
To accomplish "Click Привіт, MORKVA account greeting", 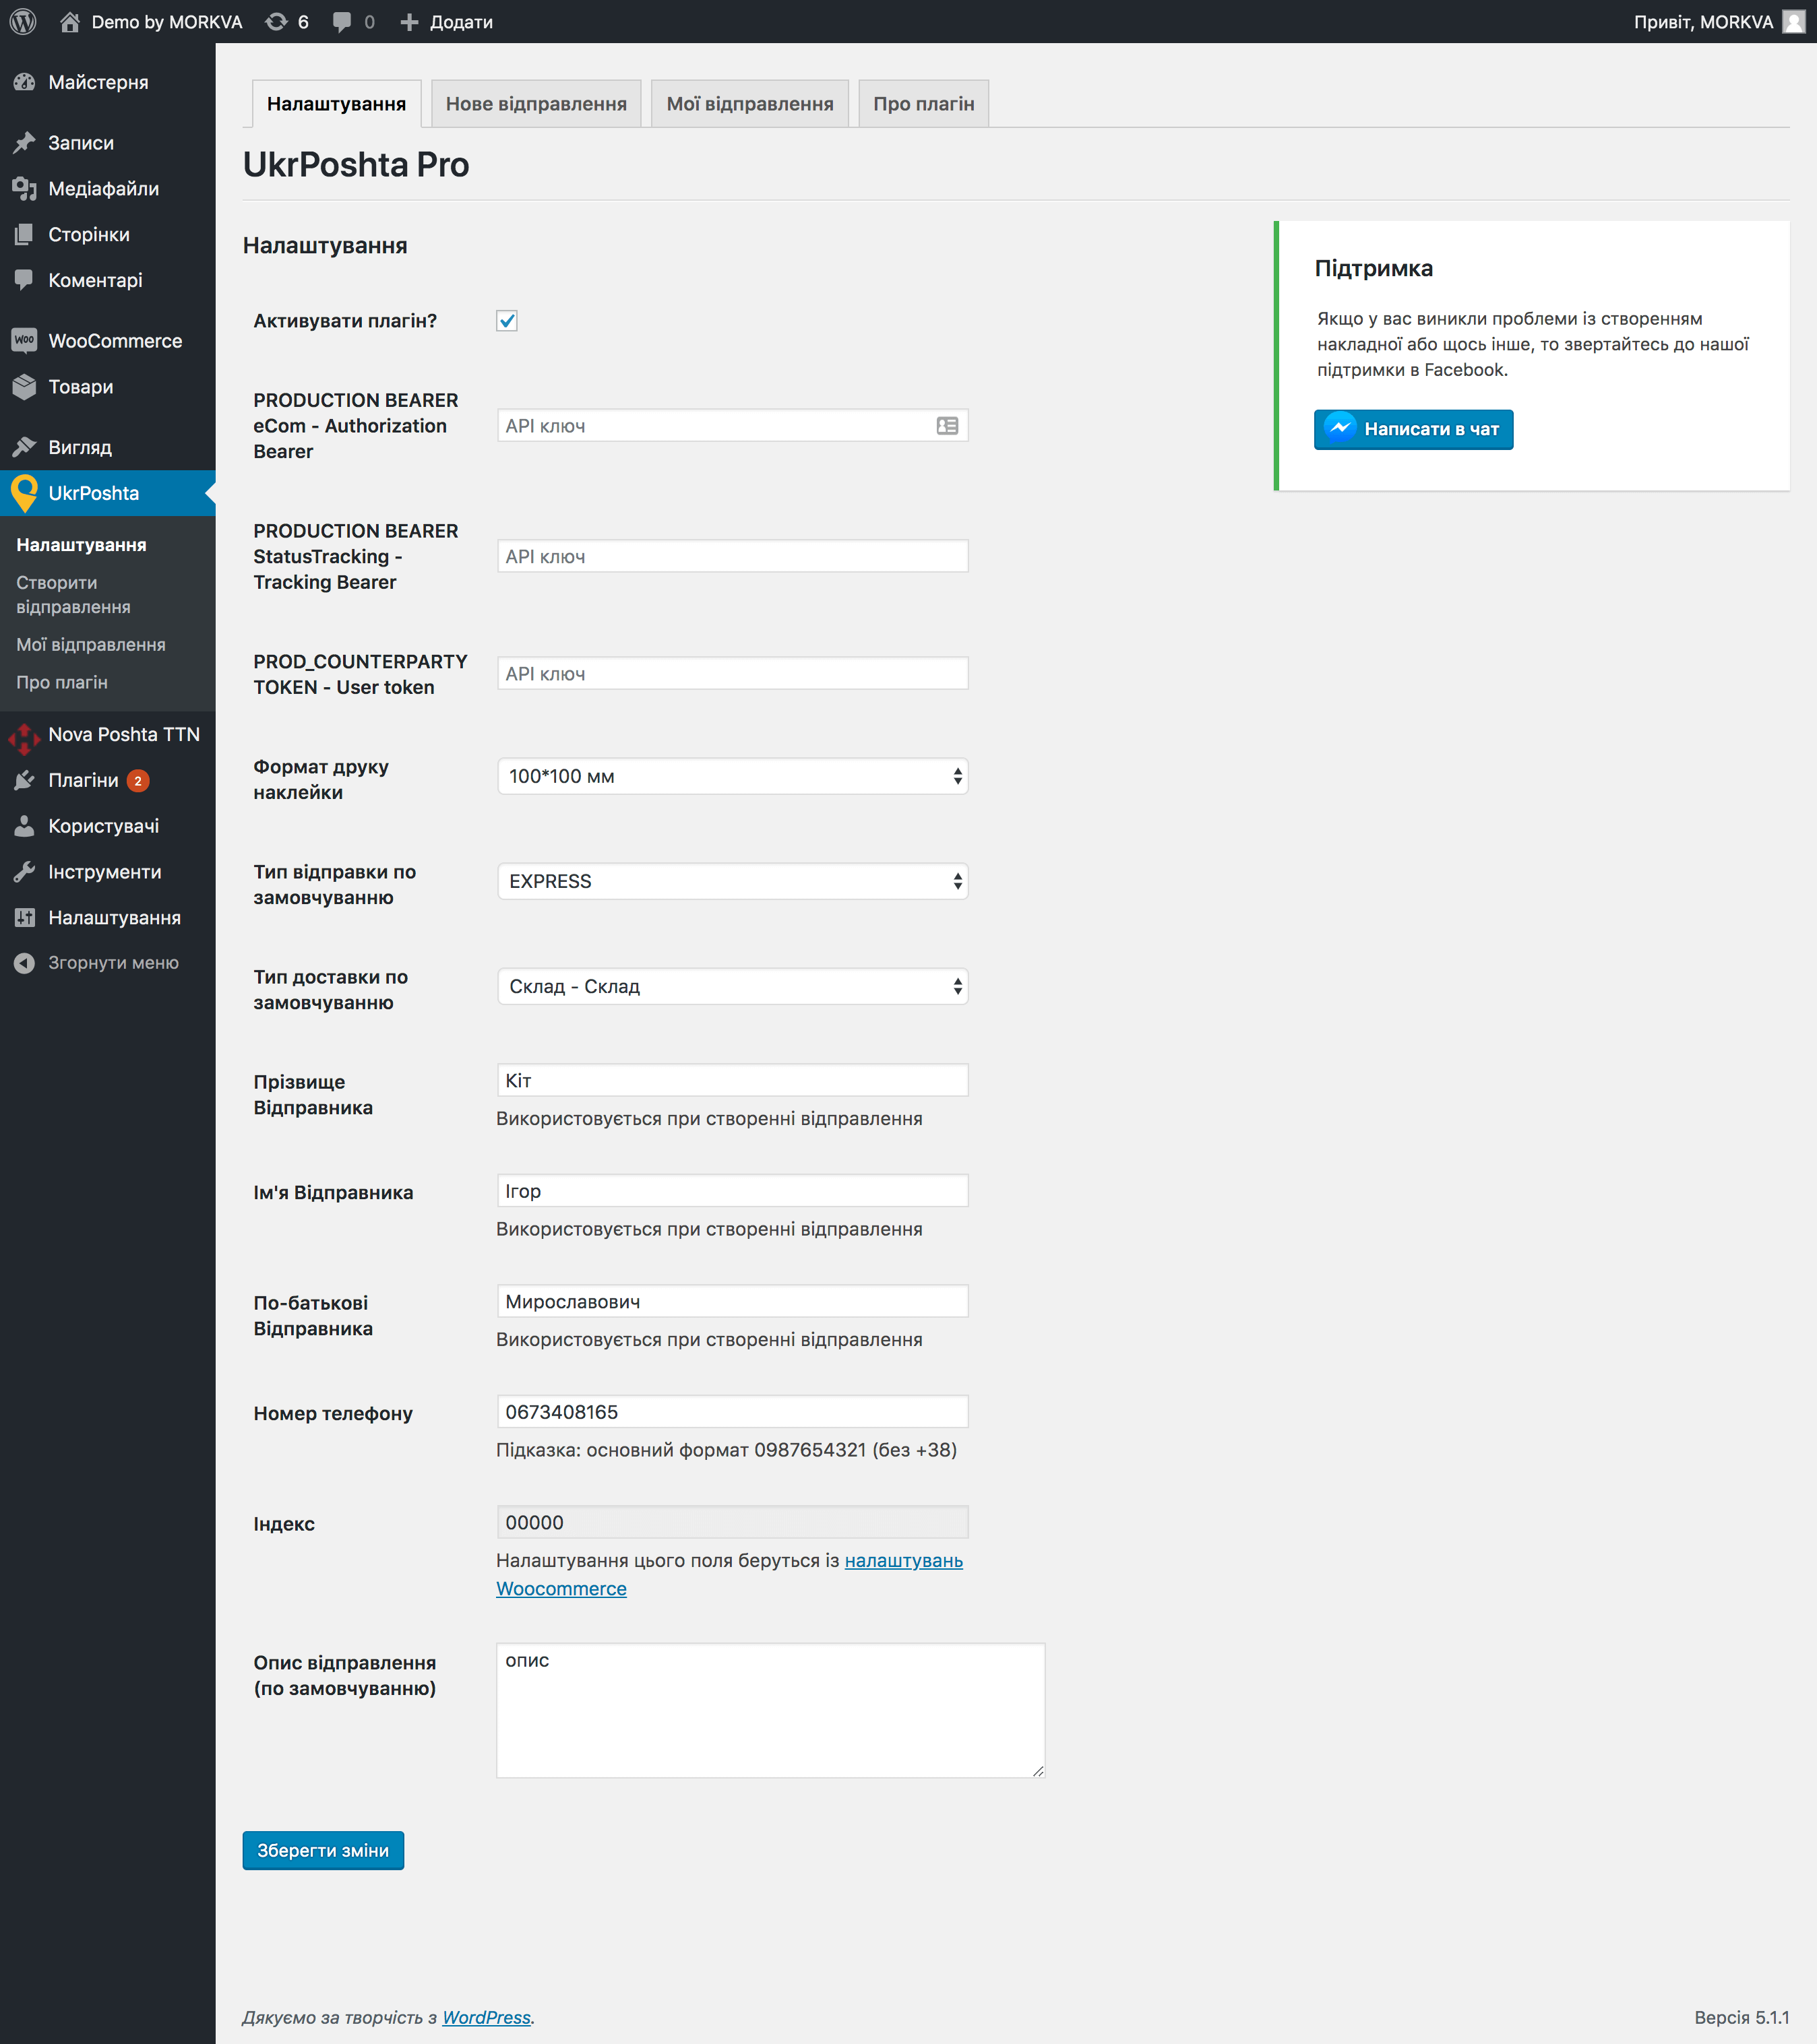I will 1703,22.
